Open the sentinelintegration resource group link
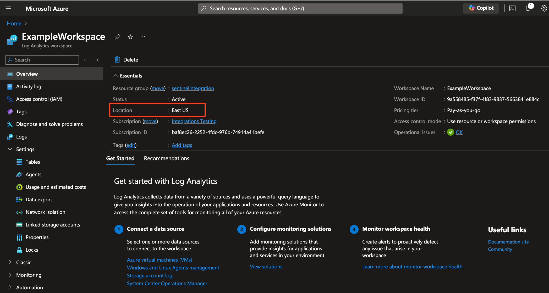 coord(193,88)
